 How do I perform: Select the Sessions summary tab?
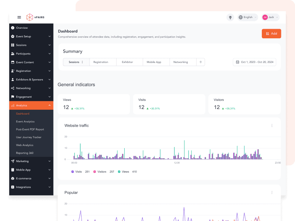tap(76, 62)
